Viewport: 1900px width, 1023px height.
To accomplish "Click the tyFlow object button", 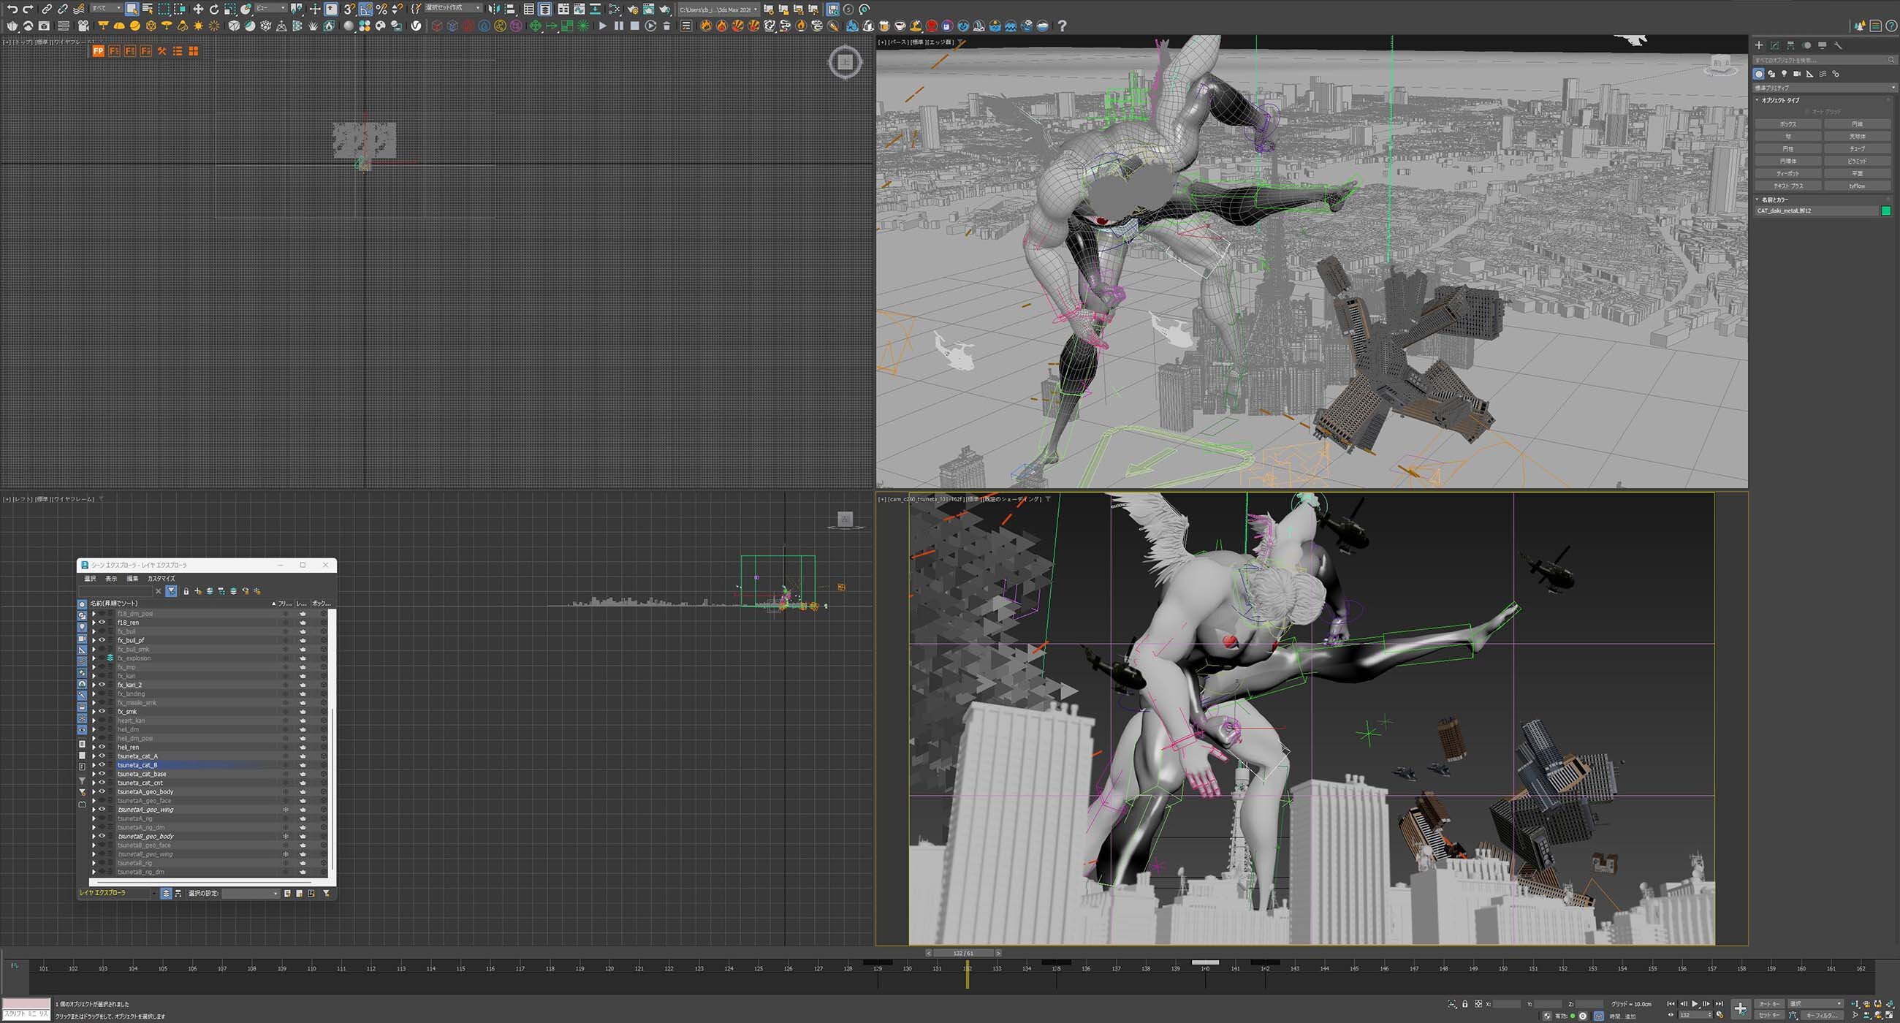I will (1857, 186).
